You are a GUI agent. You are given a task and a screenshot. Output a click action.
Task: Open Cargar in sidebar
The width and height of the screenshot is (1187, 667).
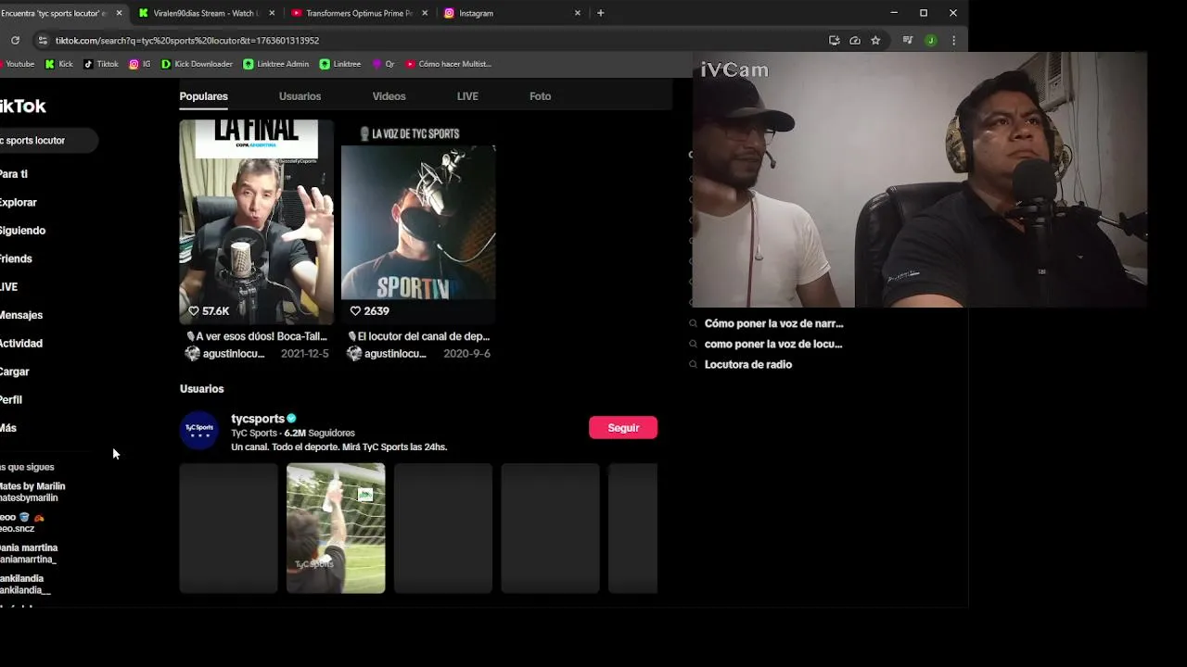click(x=15, y=371)
